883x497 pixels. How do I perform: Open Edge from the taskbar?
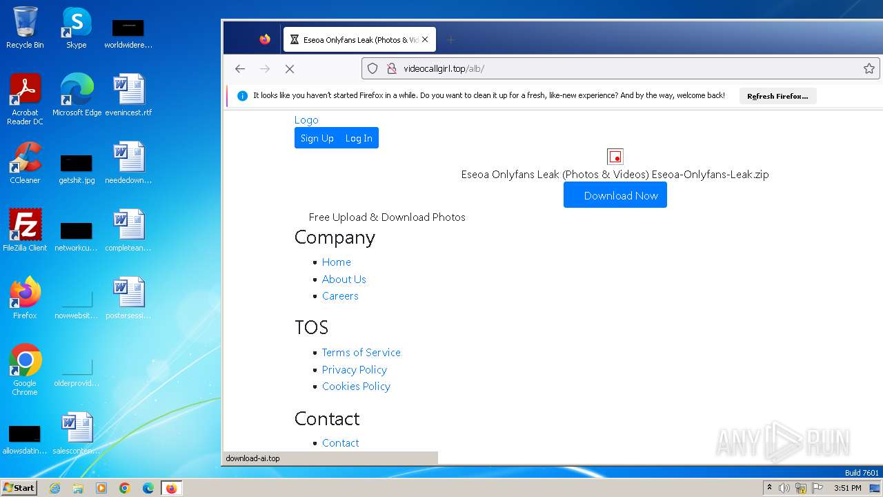click(148, 488)
